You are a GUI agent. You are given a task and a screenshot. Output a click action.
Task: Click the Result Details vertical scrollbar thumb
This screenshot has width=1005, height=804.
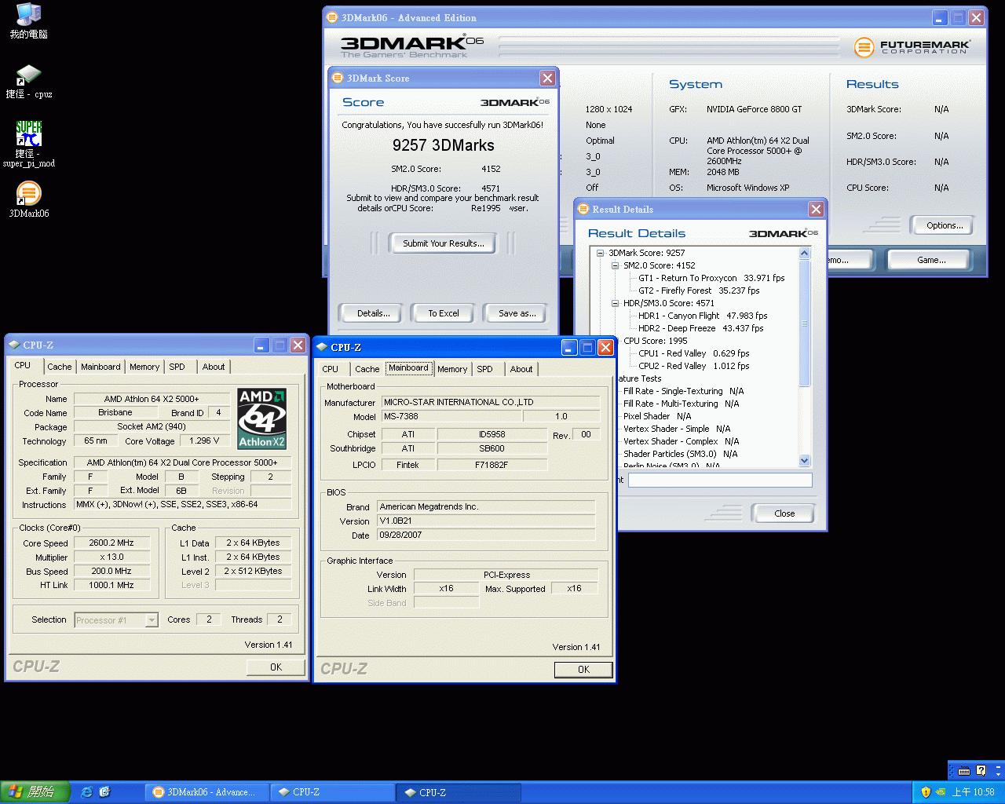[804, 323]
